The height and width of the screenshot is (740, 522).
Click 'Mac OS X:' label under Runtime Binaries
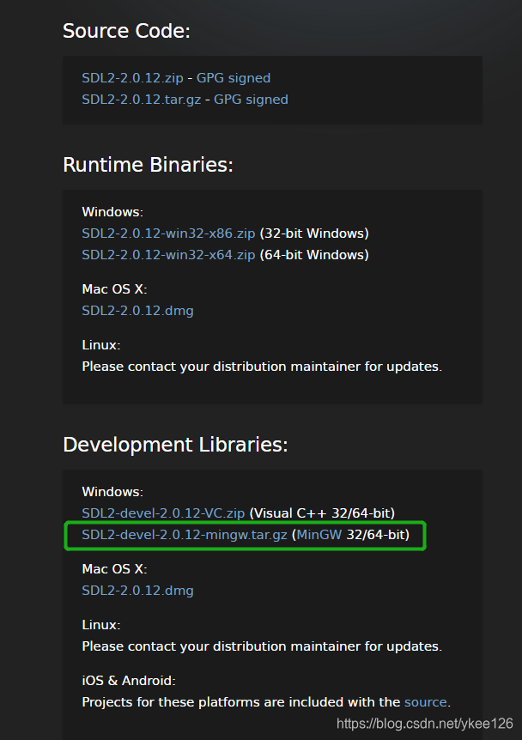(x=115, y=289)
